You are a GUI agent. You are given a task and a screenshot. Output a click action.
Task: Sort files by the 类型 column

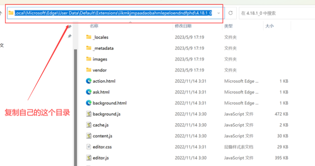(228, 26)
